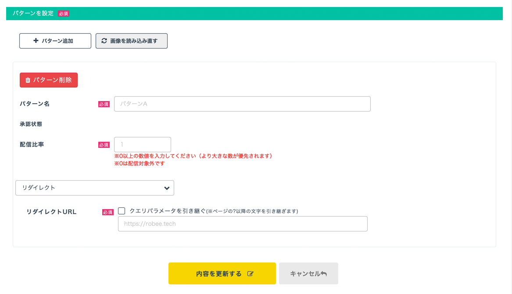Open the リダイレクト type select box
The image size is (512, 294).
click(x=94, y=188)
